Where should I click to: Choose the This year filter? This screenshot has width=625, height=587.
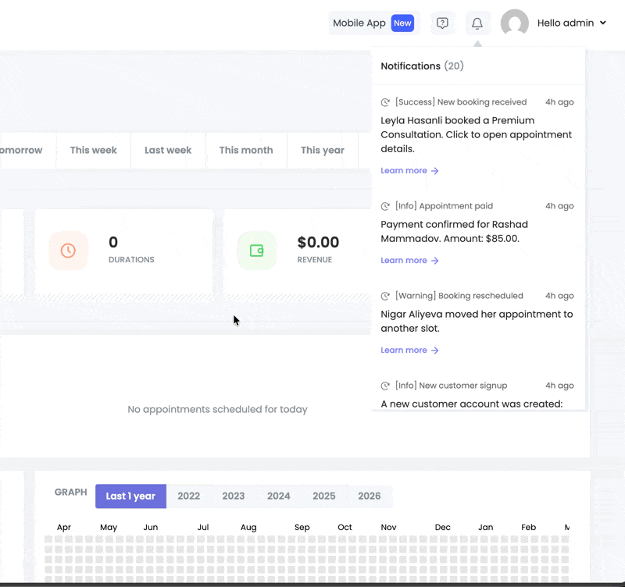click(322, 150)
